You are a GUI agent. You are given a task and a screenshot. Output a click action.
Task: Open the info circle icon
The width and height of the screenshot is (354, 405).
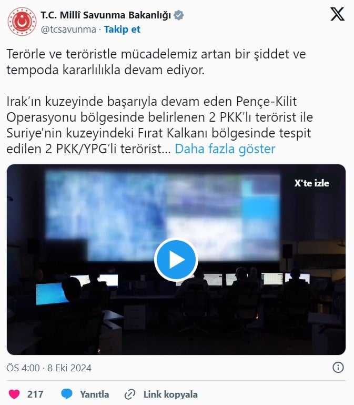point(338,367)
